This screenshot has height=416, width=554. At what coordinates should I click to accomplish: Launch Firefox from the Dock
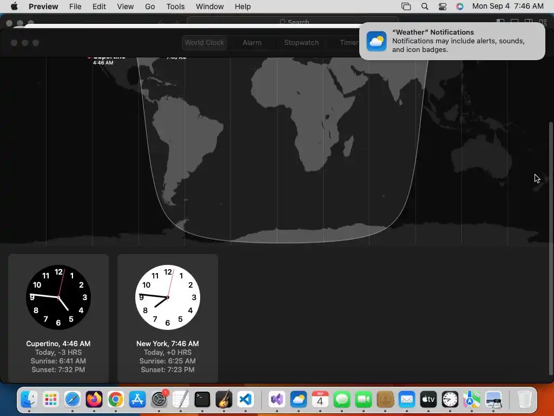[94, 399]
